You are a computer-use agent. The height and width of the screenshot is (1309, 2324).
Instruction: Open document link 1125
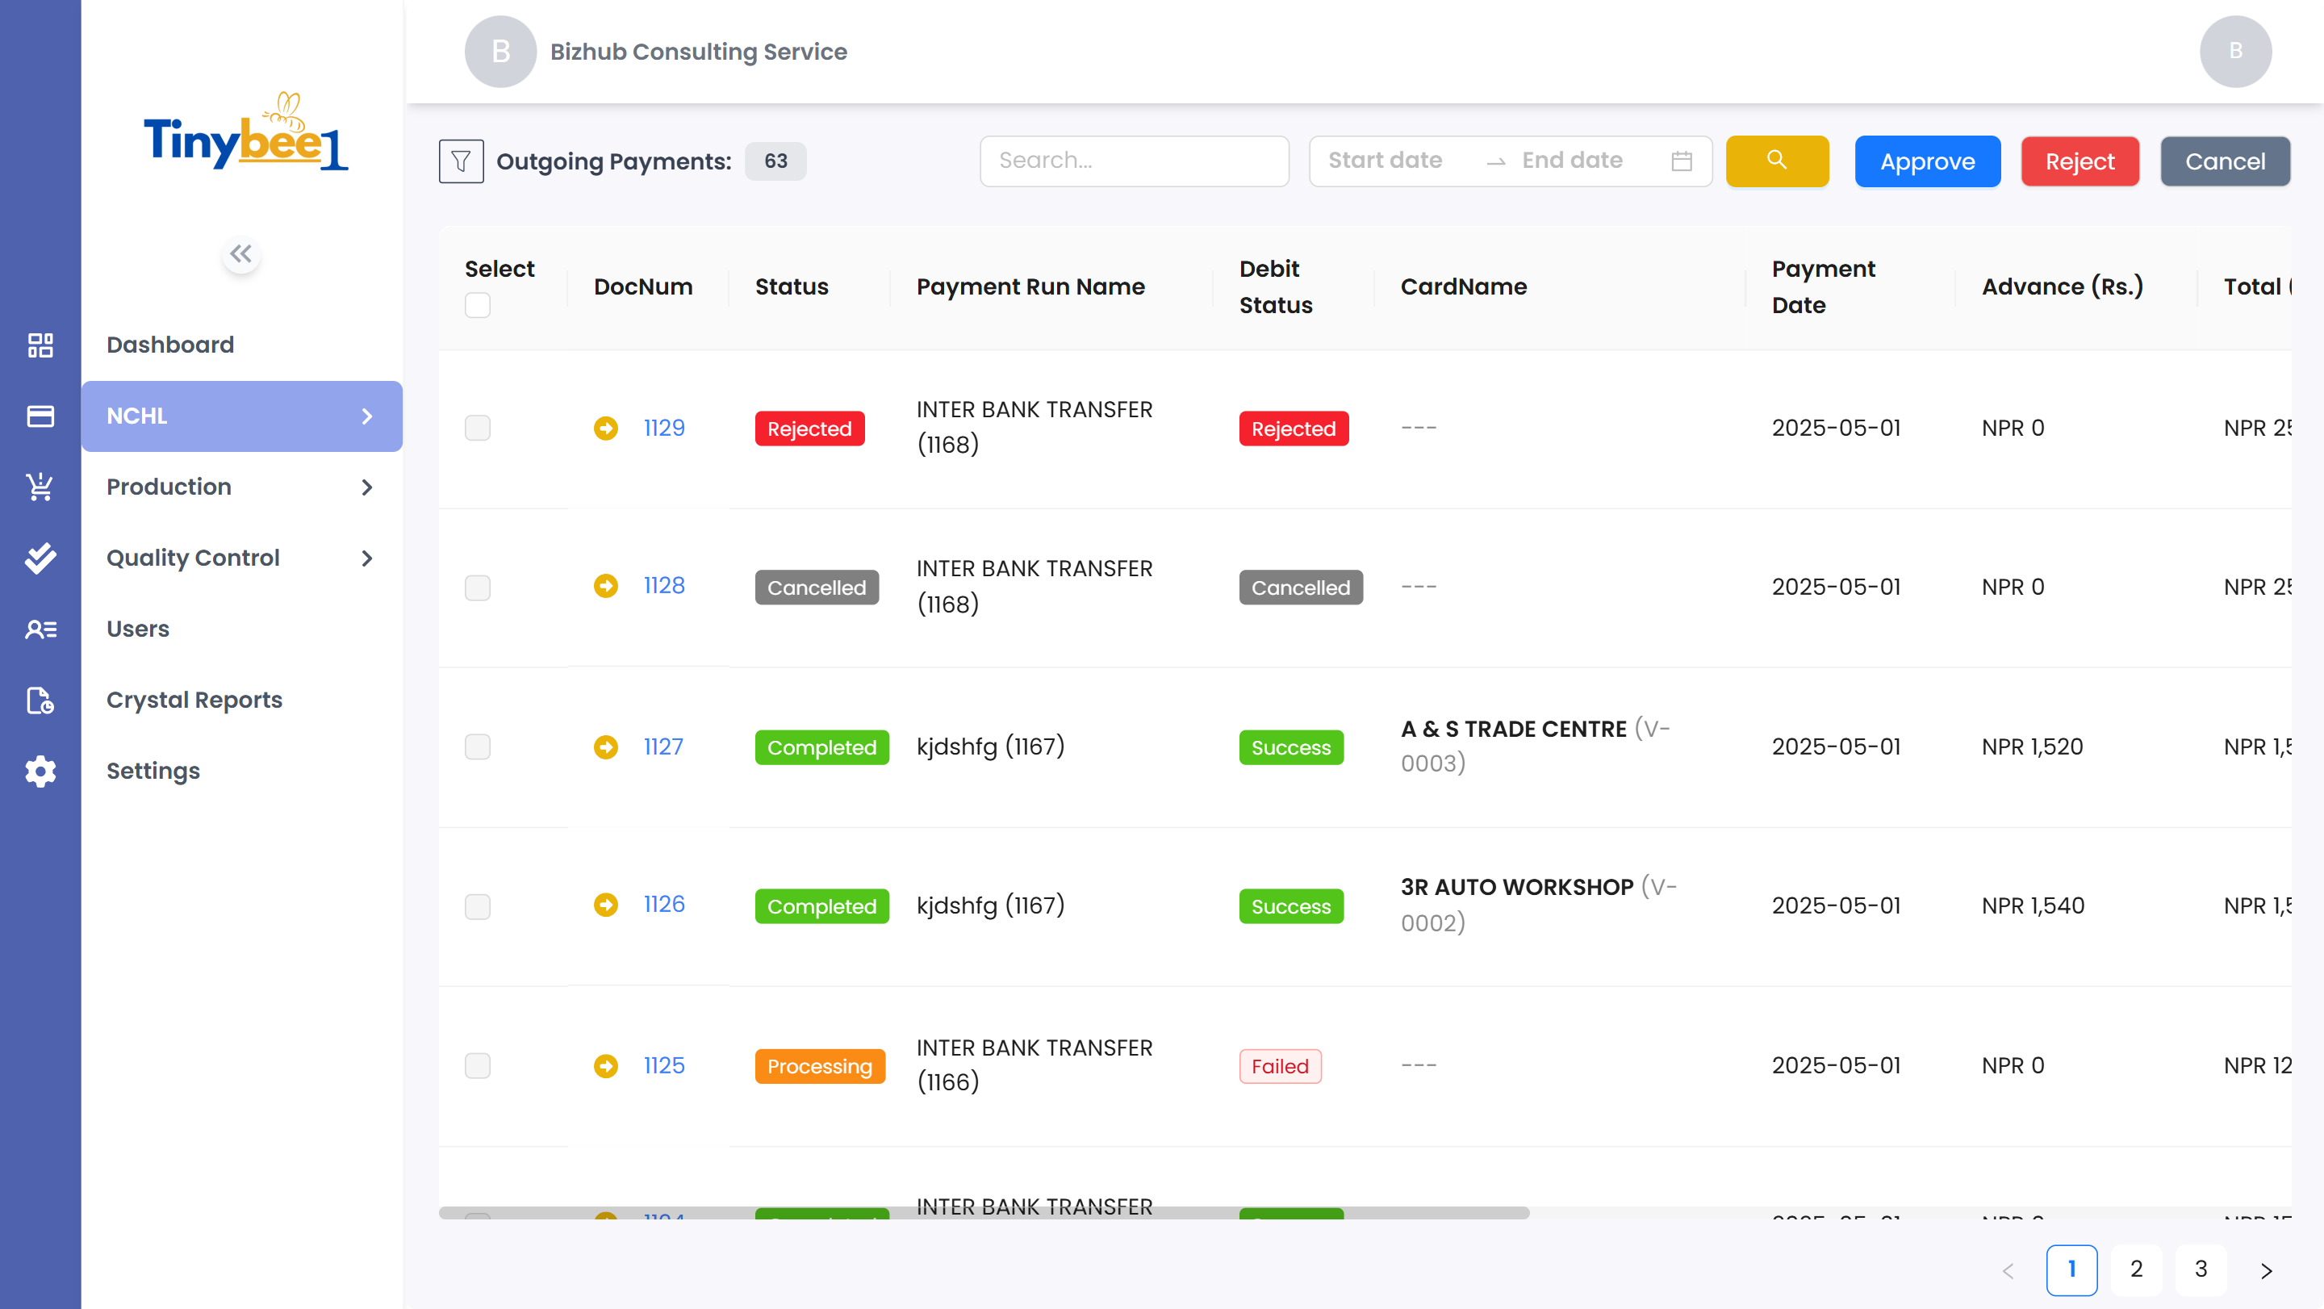coord(664,1066)
